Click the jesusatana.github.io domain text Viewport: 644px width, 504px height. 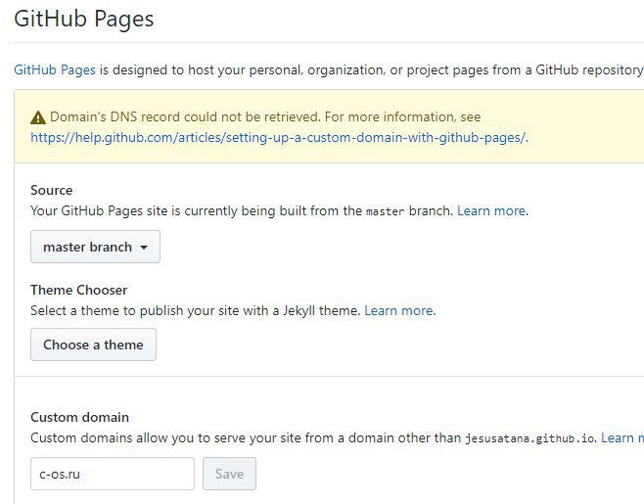(x=529, y=438)
